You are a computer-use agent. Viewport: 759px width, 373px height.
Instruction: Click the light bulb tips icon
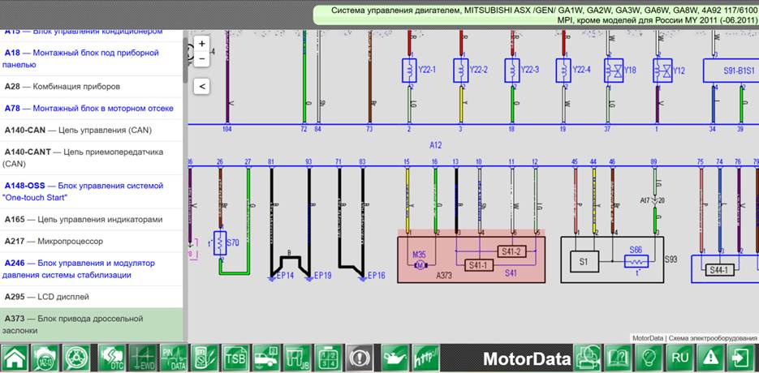click(x=649, y=358)
